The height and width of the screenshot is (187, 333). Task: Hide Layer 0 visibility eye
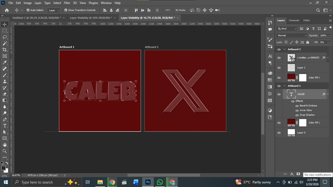(279, 133)
